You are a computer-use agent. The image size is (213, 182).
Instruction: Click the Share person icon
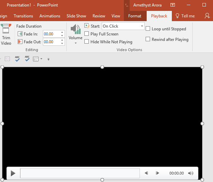tap(207, 16)
